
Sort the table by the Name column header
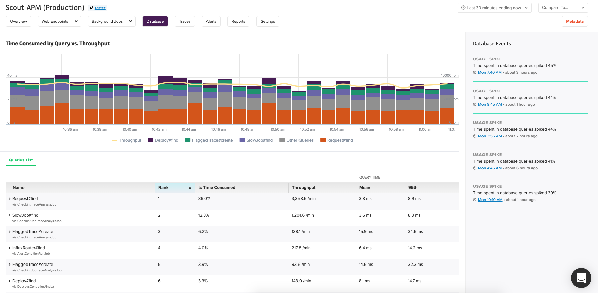(80, 188)
